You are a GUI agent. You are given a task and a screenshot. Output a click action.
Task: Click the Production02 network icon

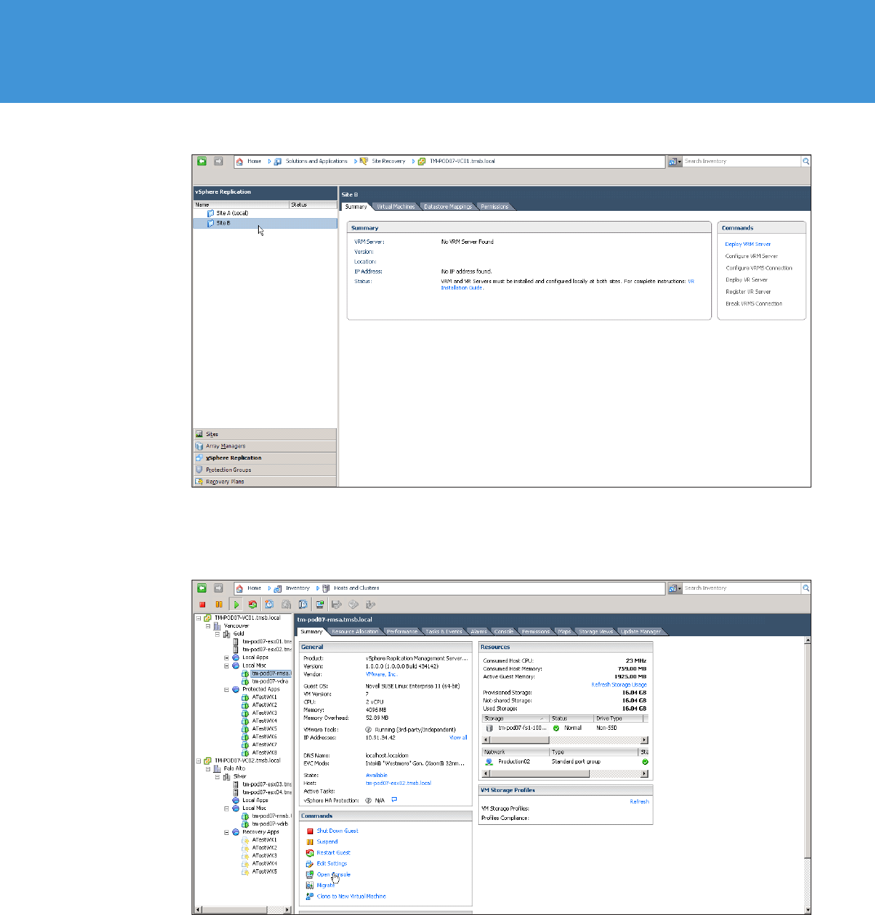tap(489, 762)
